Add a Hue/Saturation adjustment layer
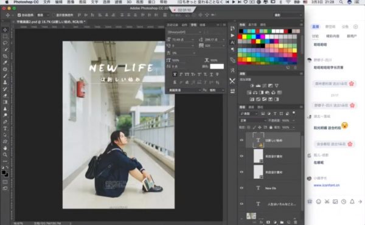The width and height of the screenshot is (365, 225). 249,92
